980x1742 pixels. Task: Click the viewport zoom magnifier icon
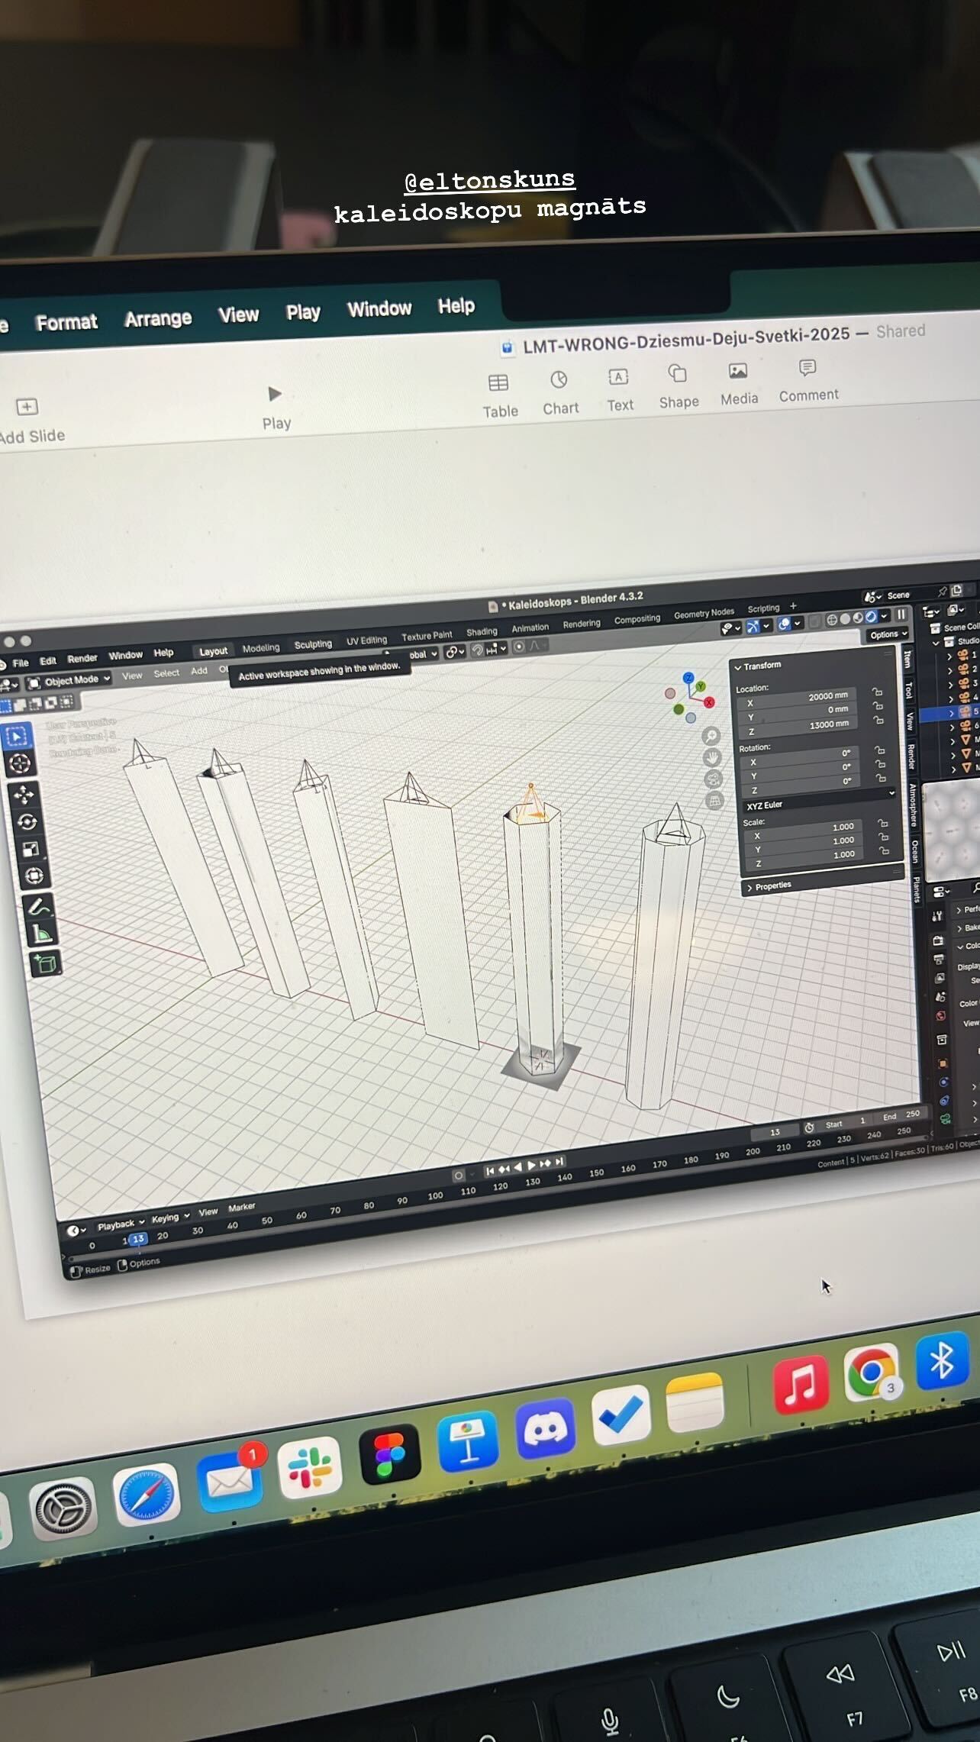point(711,736)
